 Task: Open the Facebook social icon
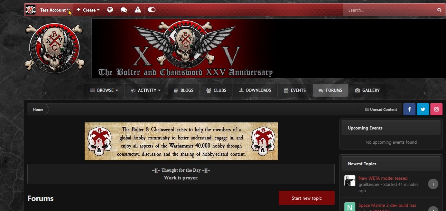click(409, 109)
